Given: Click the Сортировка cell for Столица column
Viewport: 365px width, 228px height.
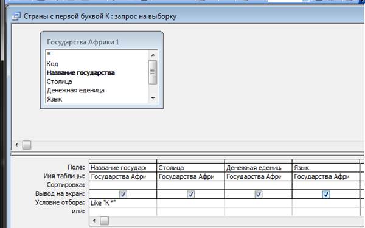Looking at the screenshot, I should (x=190, y=185).
